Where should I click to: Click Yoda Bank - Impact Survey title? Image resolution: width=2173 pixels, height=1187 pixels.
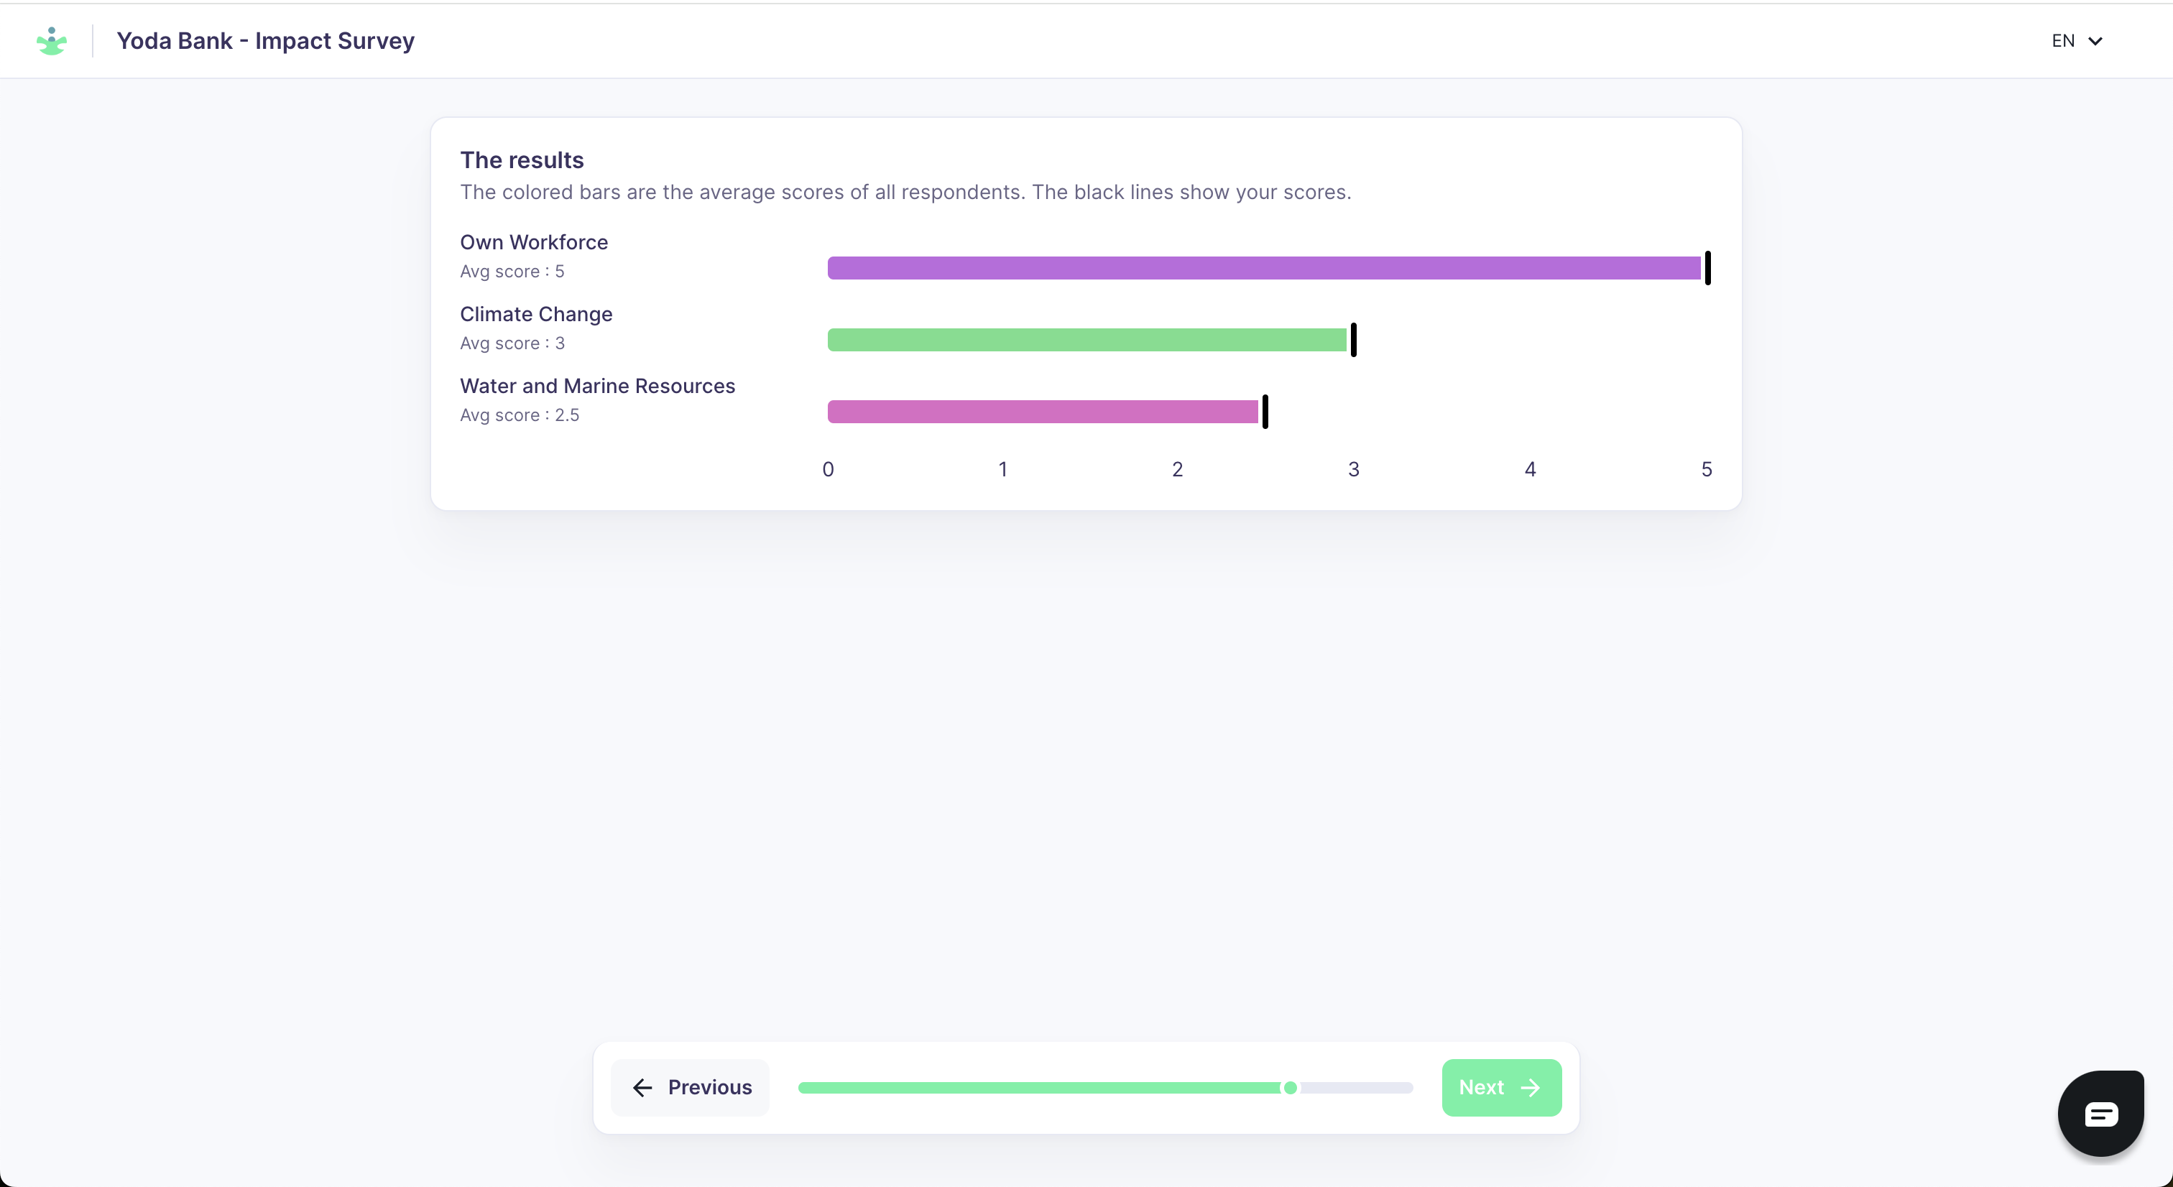pos(265,40)
